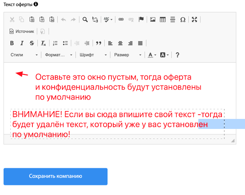Toggle Italic formatting

pyautogui.click(x=22, y=43)
